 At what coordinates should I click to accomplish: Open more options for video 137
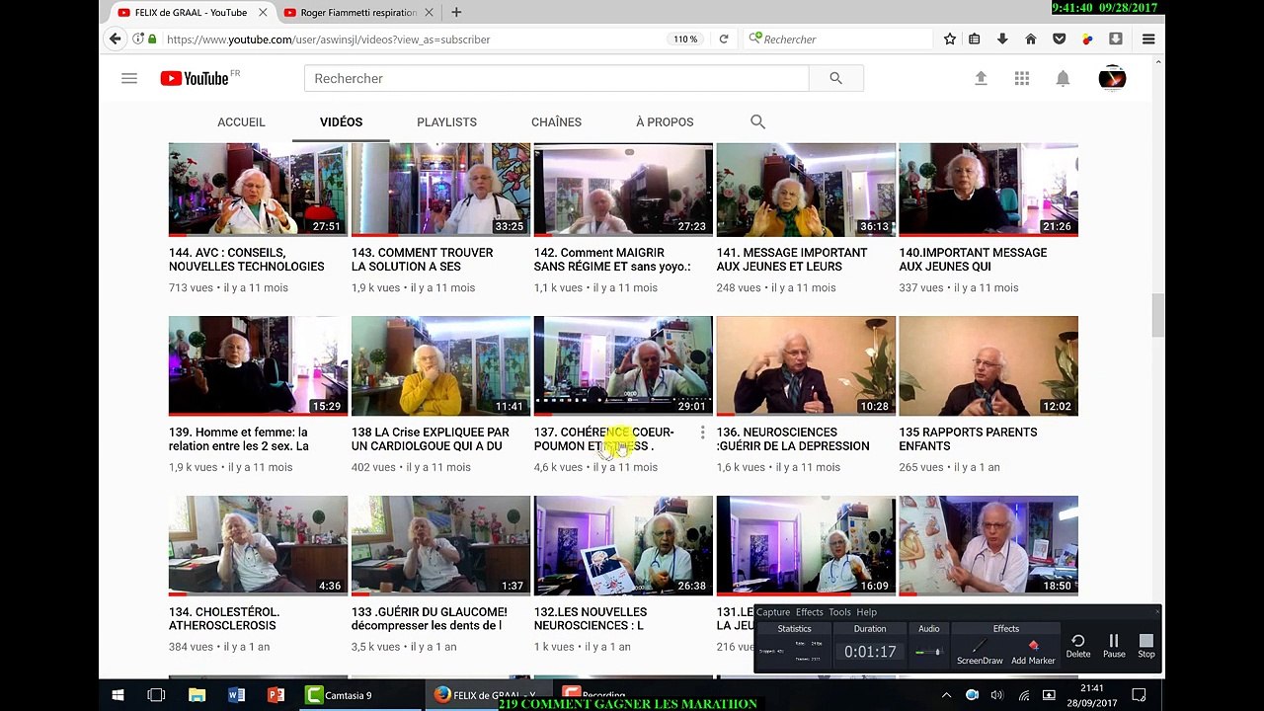pyautogui.click(x=702, y=433)
